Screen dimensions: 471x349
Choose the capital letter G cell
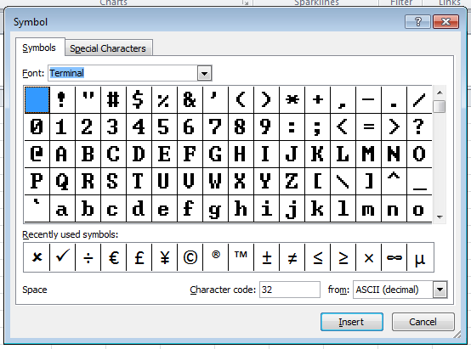pyautogui.click(x=215, y=154)
